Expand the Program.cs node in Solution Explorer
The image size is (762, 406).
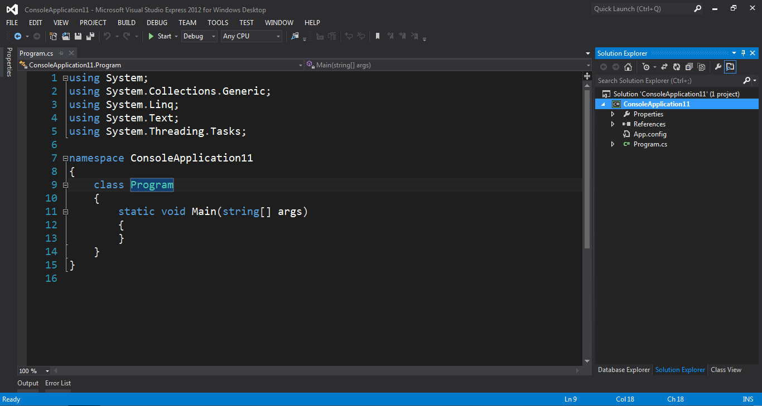coord(613,144)
